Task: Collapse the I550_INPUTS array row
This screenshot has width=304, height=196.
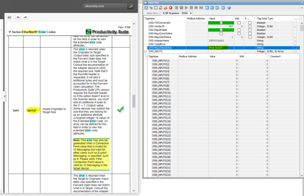Action: pos(145,52)
